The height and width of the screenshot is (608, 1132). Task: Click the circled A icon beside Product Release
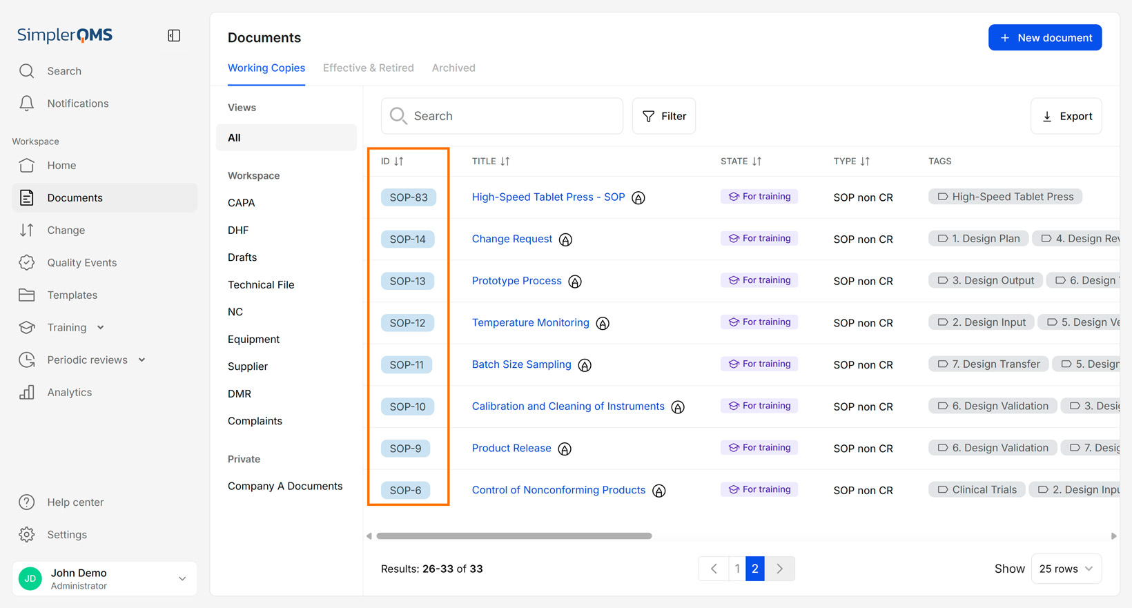pos(565,449)
